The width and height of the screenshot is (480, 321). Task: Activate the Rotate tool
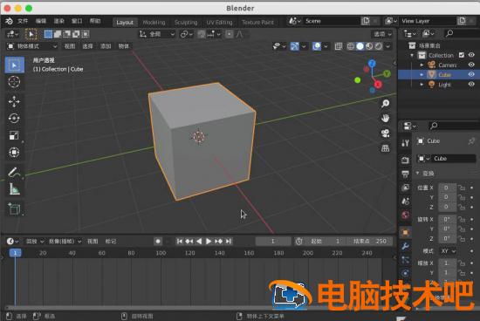[14, 119]
